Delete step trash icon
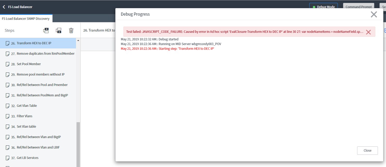This screenshot has height=167, width=386. (x=71, y=30)
